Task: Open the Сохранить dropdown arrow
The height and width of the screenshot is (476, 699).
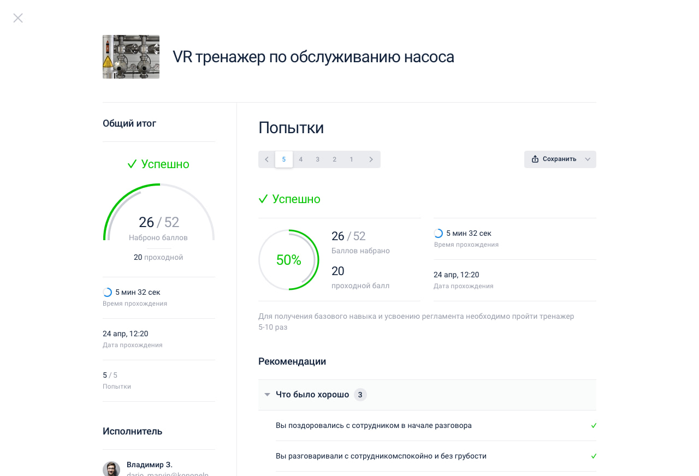Action: pyautogui.click(x=588, y=159)
